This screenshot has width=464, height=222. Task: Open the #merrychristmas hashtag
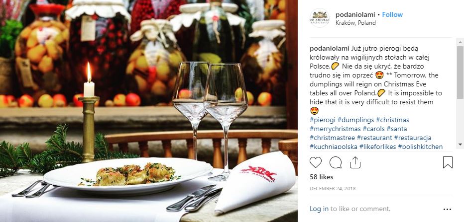coord(335,129)
